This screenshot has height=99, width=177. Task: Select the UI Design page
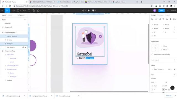point(7,23)
